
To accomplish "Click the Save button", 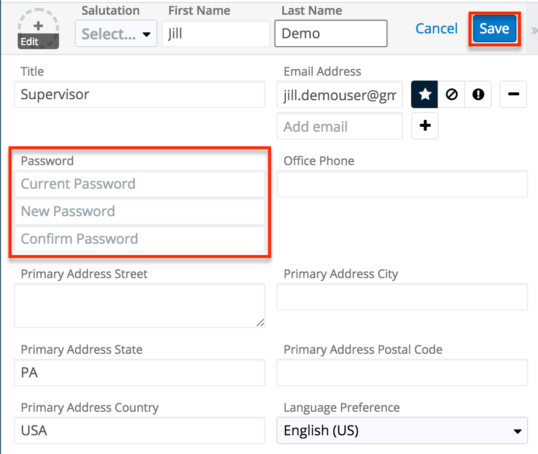I will (x=494, y=29).
